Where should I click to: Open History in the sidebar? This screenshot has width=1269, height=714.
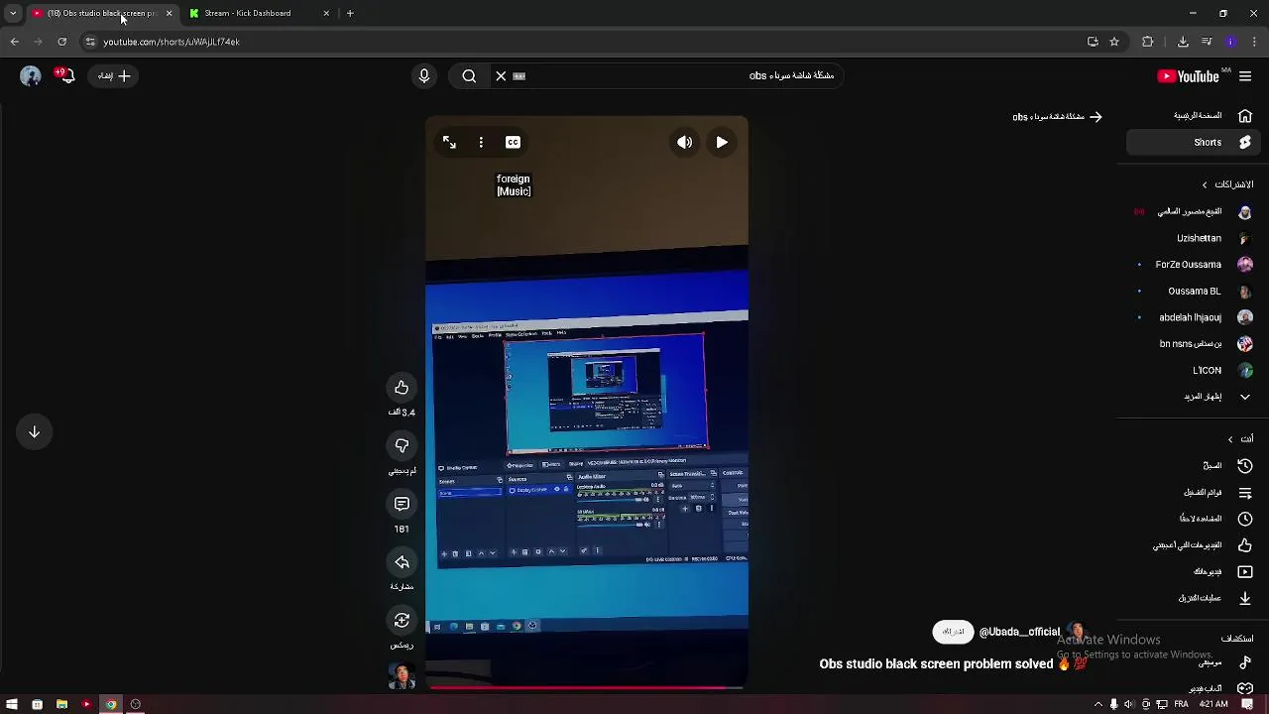pyautogui.click(x=1194, y=465)
